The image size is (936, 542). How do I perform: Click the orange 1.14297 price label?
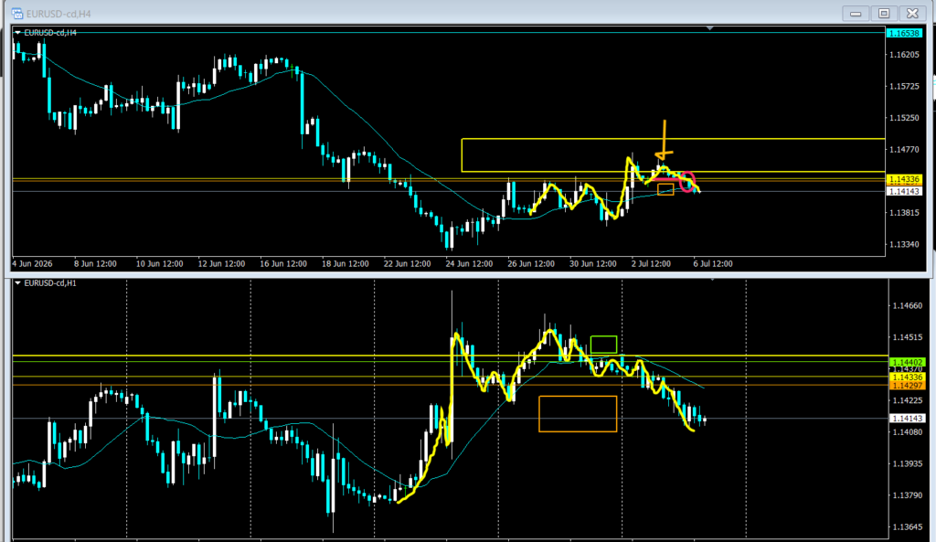coord(908,386)
